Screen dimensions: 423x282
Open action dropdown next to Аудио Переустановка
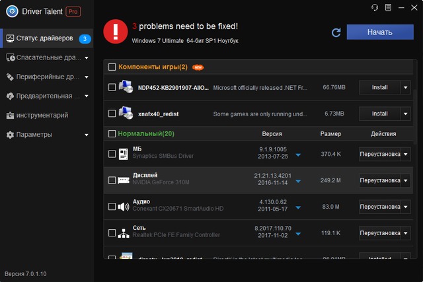pyautogui.click(x=405, y=207)
